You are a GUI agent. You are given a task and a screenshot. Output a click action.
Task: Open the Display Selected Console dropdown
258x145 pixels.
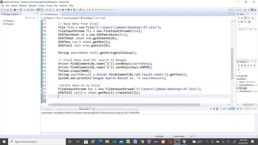click(243, 109)
